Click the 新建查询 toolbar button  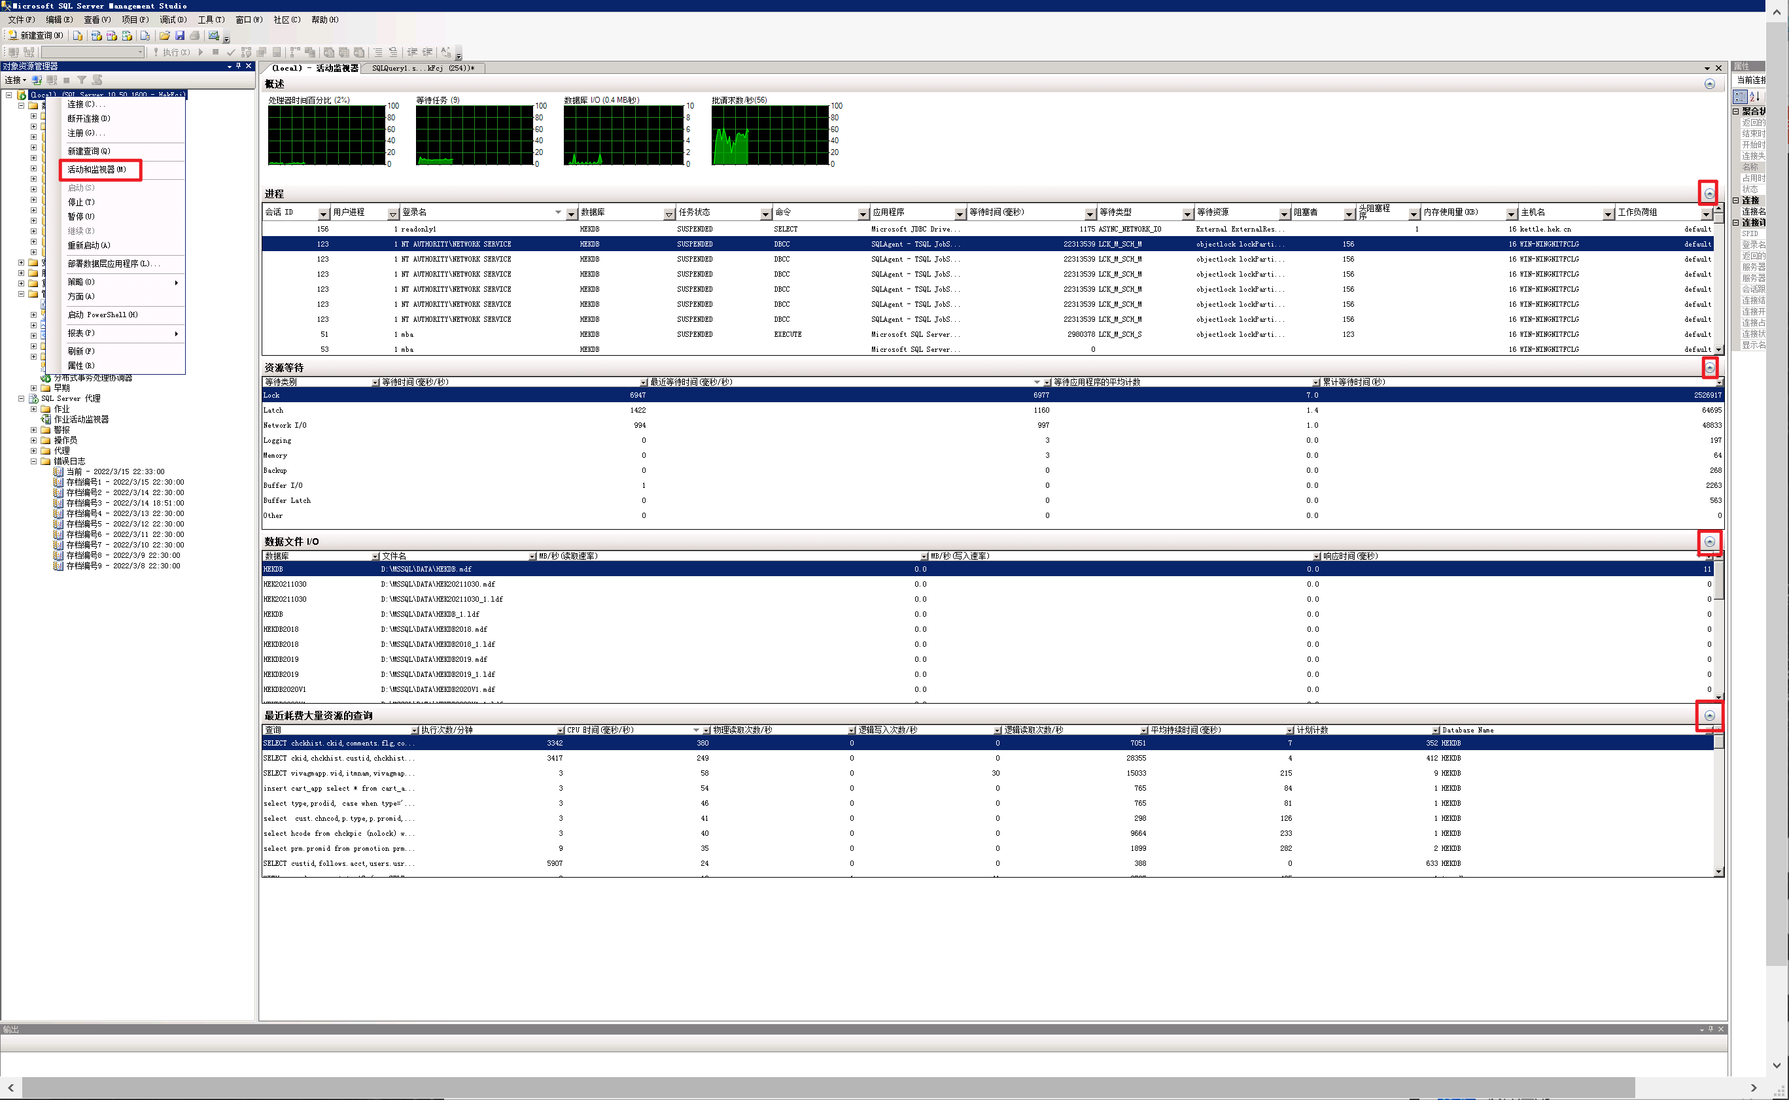click(x=37, y=36)
